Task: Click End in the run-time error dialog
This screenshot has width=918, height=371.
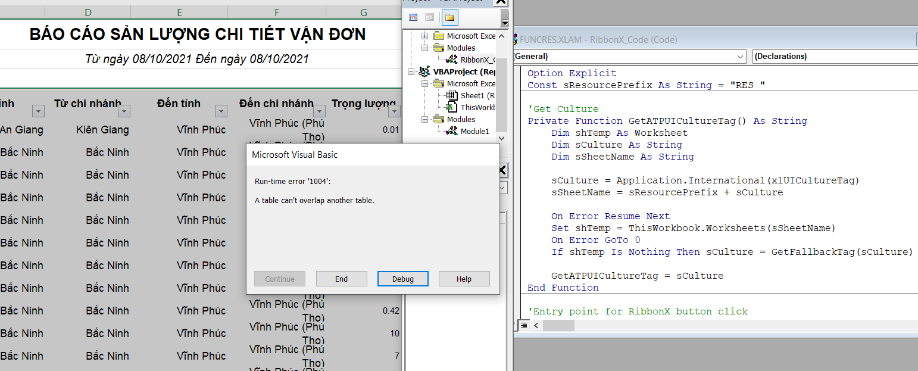Action: coord(341,279)
